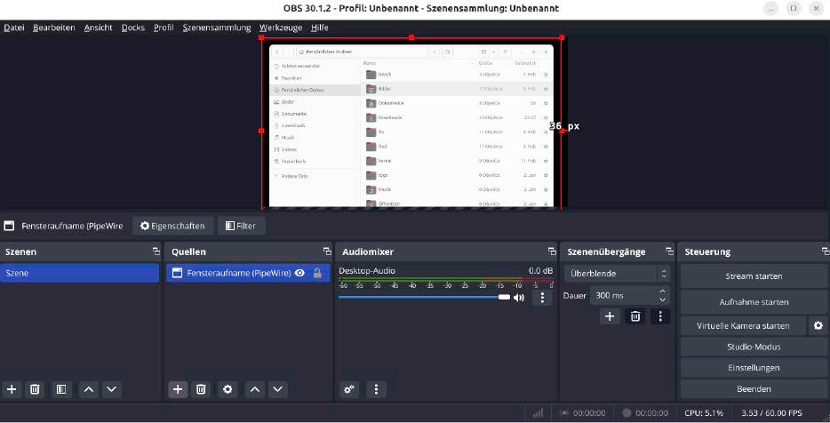Delete the selected scene using trash icon
Screen dimensions: 830x423
point(35,389)
